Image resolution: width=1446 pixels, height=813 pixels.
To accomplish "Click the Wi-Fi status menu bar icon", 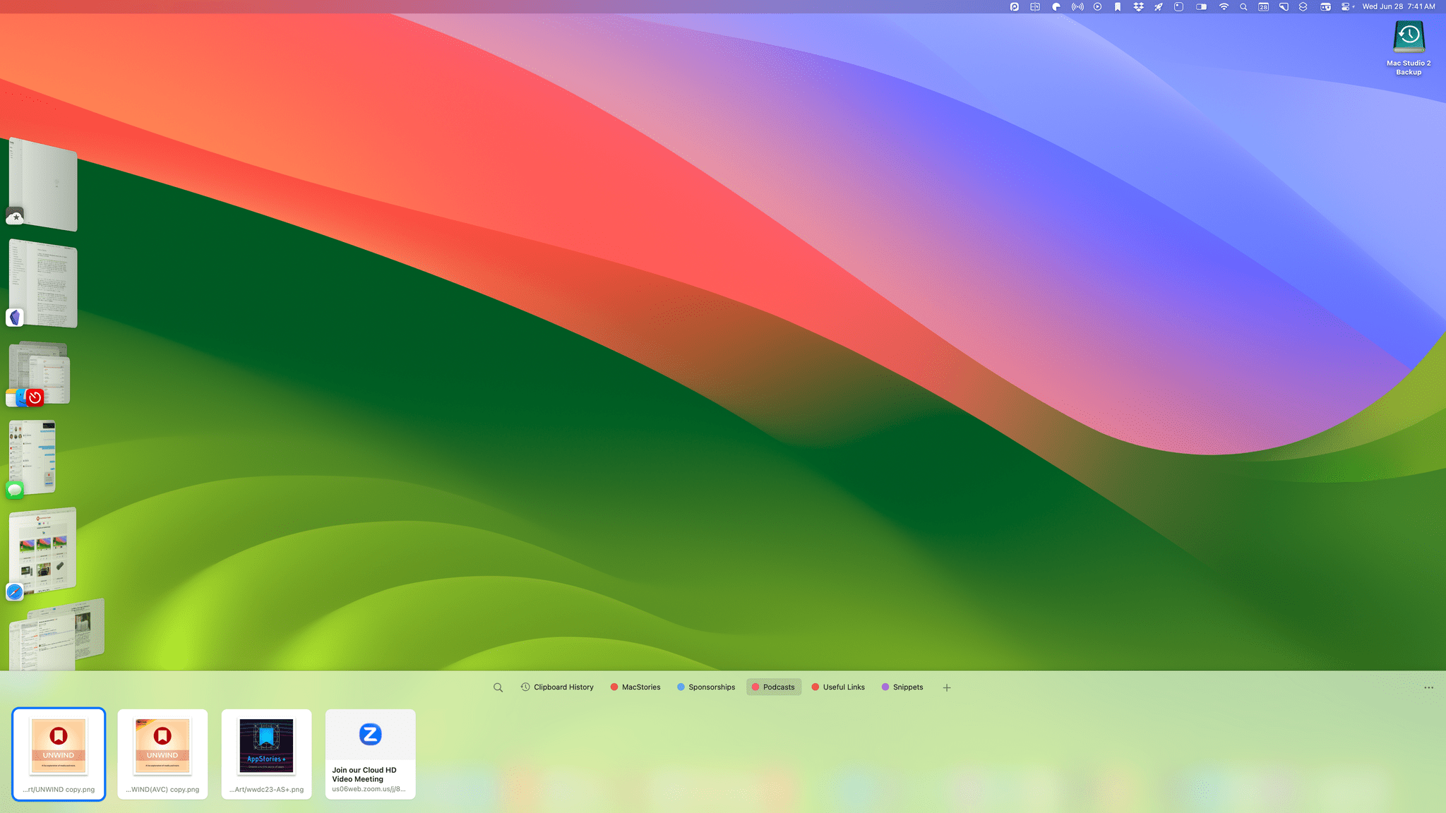I will (1223, 7).
